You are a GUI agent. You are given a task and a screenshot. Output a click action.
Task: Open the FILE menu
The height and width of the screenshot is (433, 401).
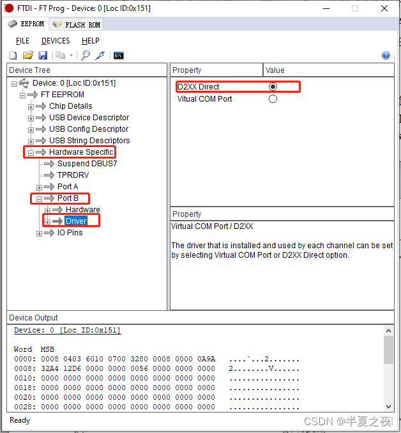tap(22, 41)
